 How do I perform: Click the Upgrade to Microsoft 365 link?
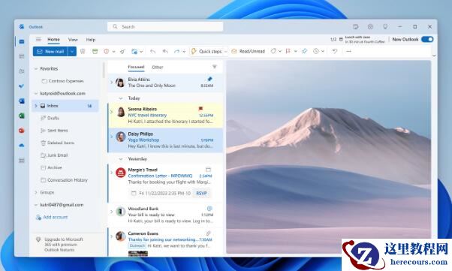[59, 245]
